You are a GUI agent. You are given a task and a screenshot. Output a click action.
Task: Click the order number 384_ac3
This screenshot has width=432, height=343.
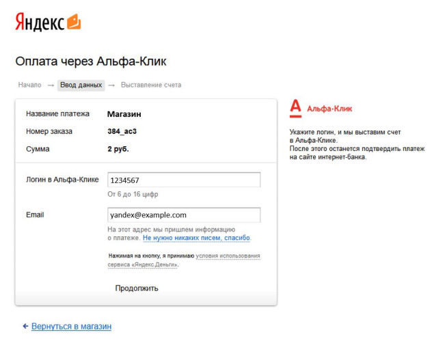point(122,131)
